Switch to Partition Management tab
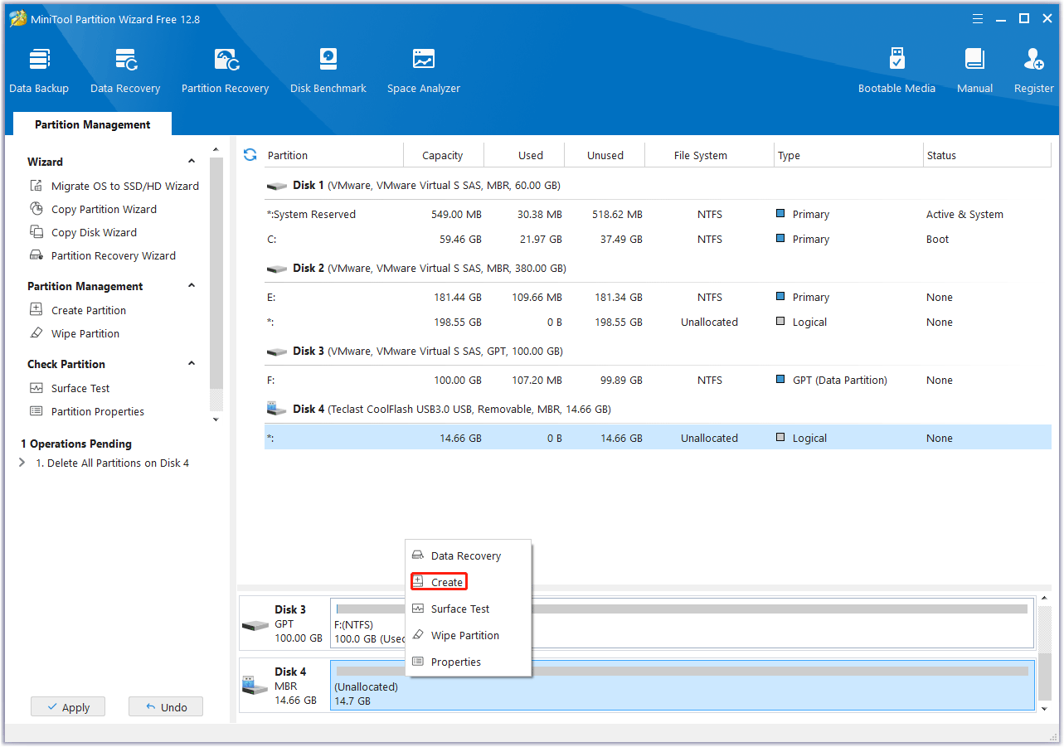Viewport: 1064px width, 747px height. pyautogui.click(x=93, y=124)
